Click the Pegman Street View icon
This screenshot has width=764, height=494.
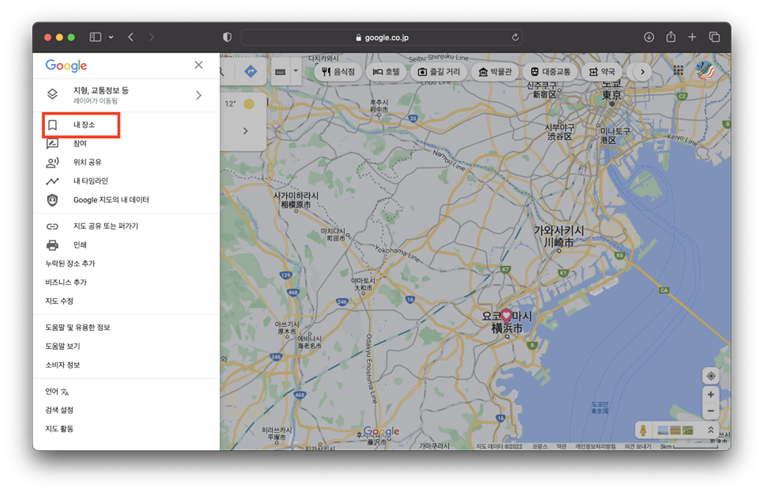pos(643,430)
